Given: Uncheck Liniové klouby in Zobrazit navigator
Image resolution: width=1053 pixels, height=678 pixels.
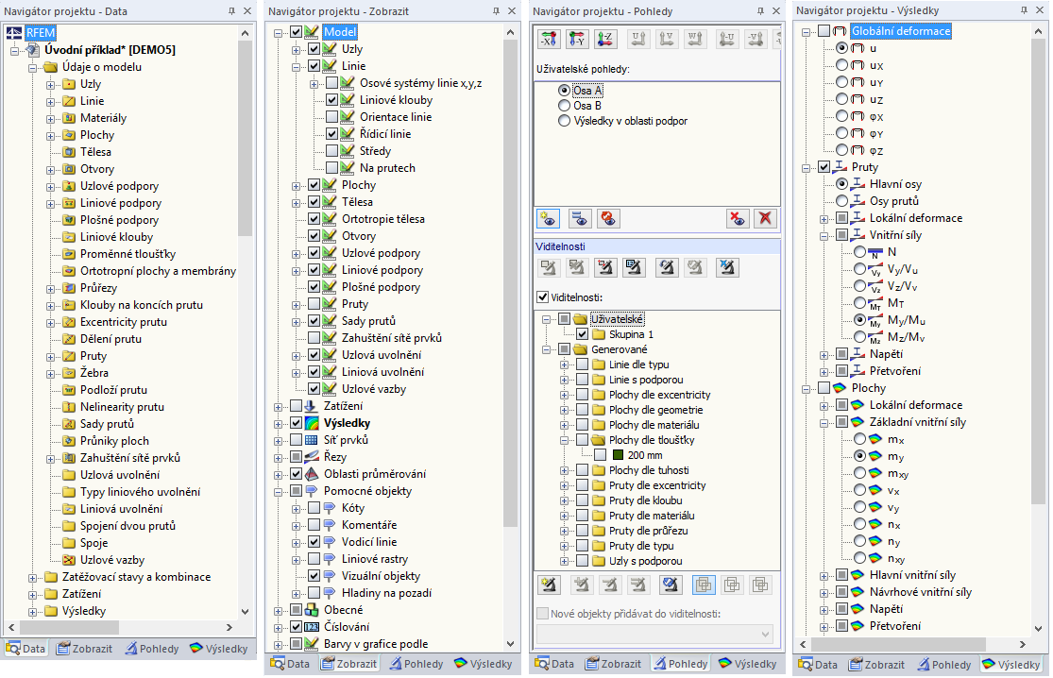Looking at the screenshot, I should (331, 100).
